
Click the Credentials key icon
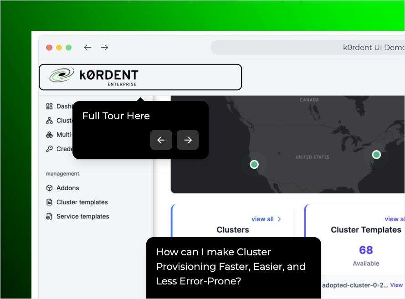[49, 149]
